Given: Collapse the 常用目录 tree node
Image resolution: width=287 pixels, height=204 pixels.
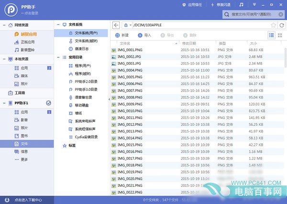Looking at the screenshot, I should click(x=58, y=57).
